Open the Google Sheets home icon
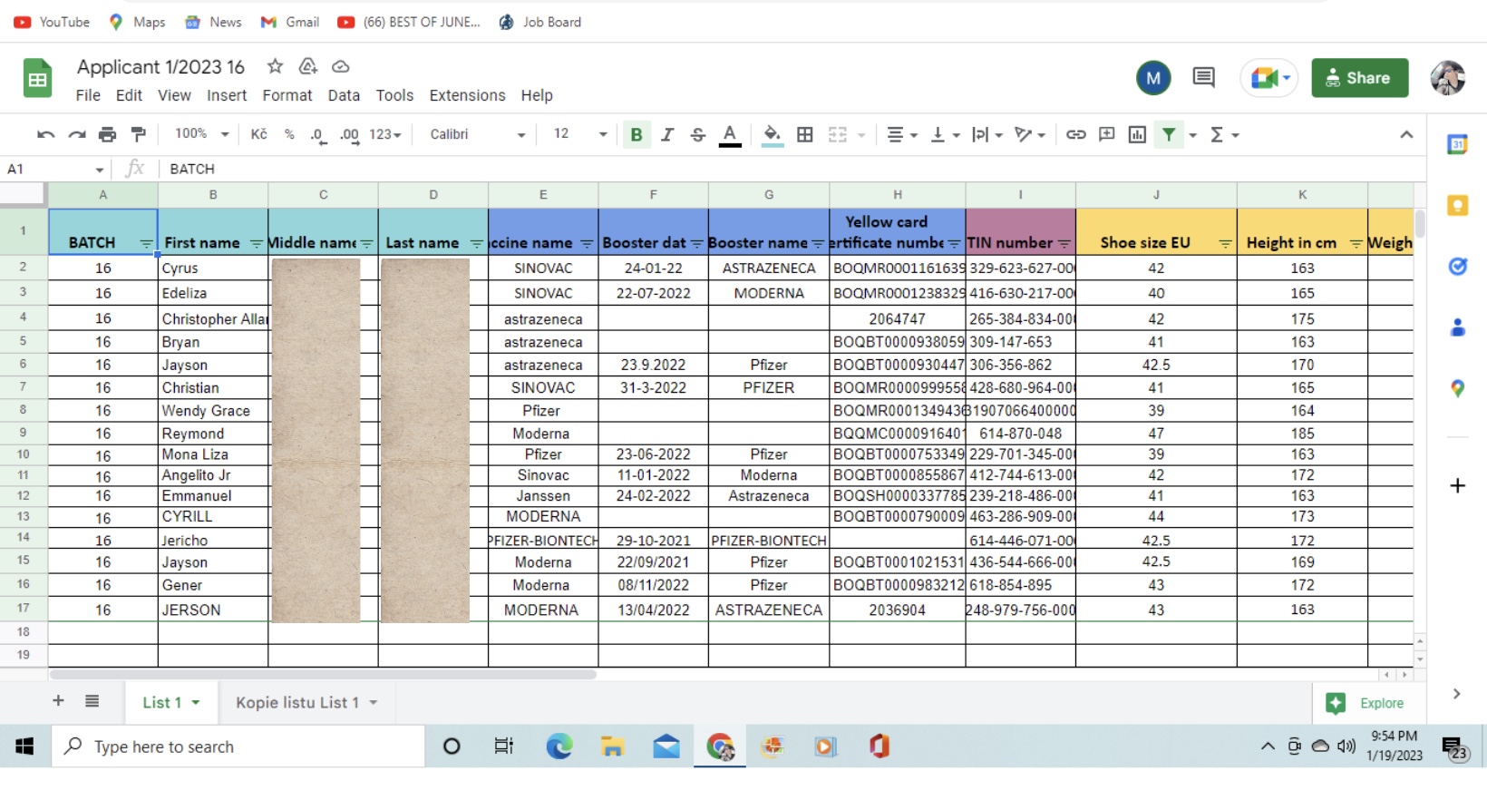1487x800 pixels. 38,79
